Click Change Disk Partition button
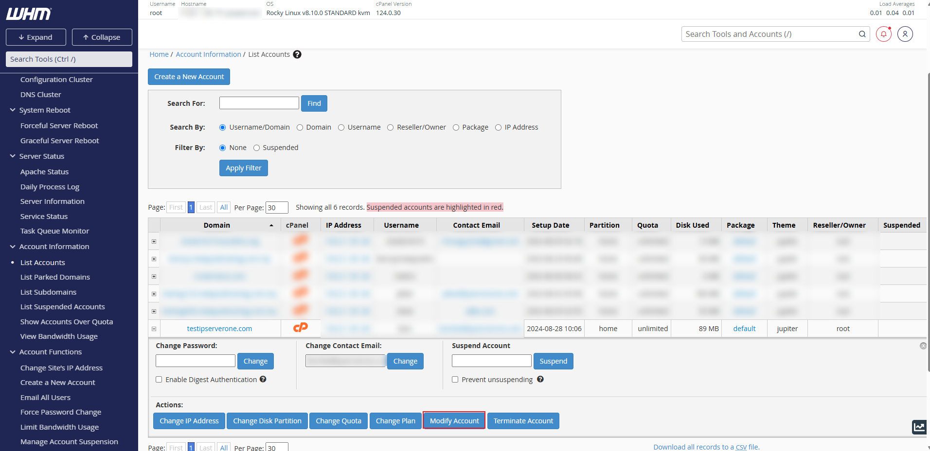Screen dimensions: 930x451 pyautogui.click(x=267, y=421)
